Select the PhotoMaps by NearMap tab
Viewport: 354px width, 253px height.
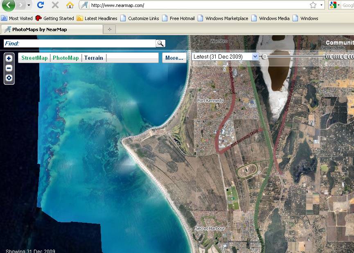coord(52,29)
